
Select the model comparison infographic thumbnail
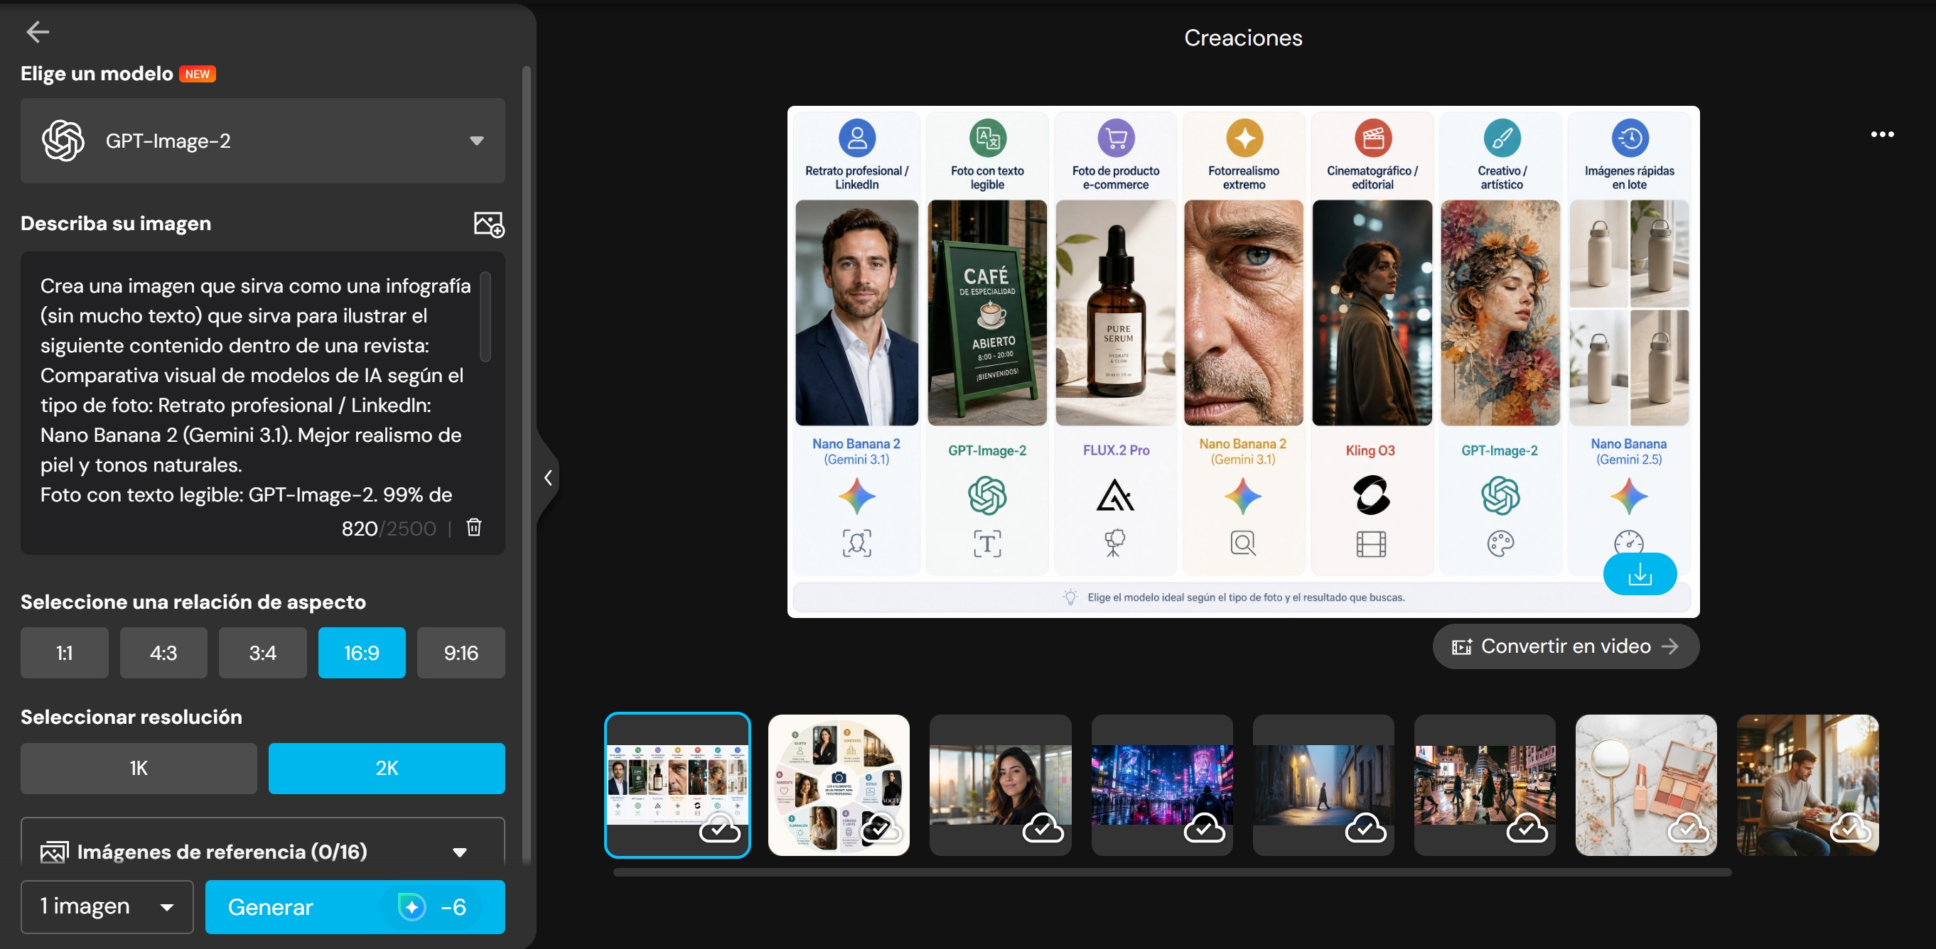click(678, 785)
